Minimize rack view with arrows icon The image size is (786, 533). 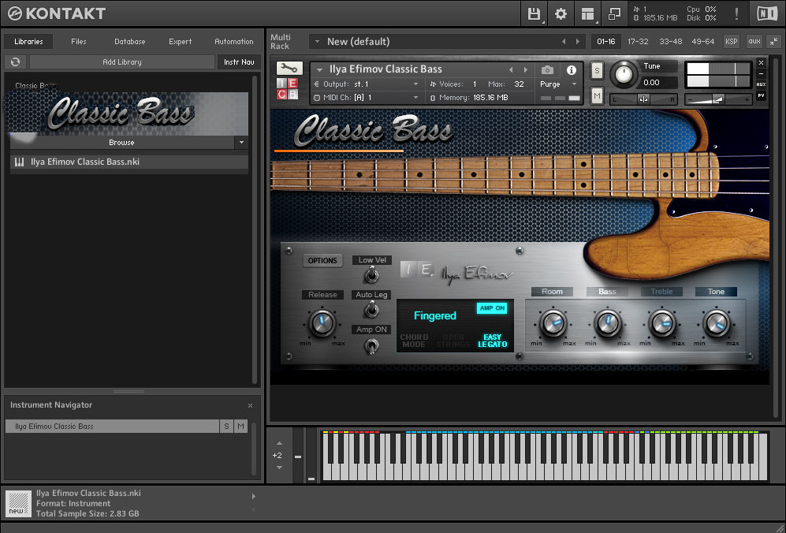coord(774,42)
